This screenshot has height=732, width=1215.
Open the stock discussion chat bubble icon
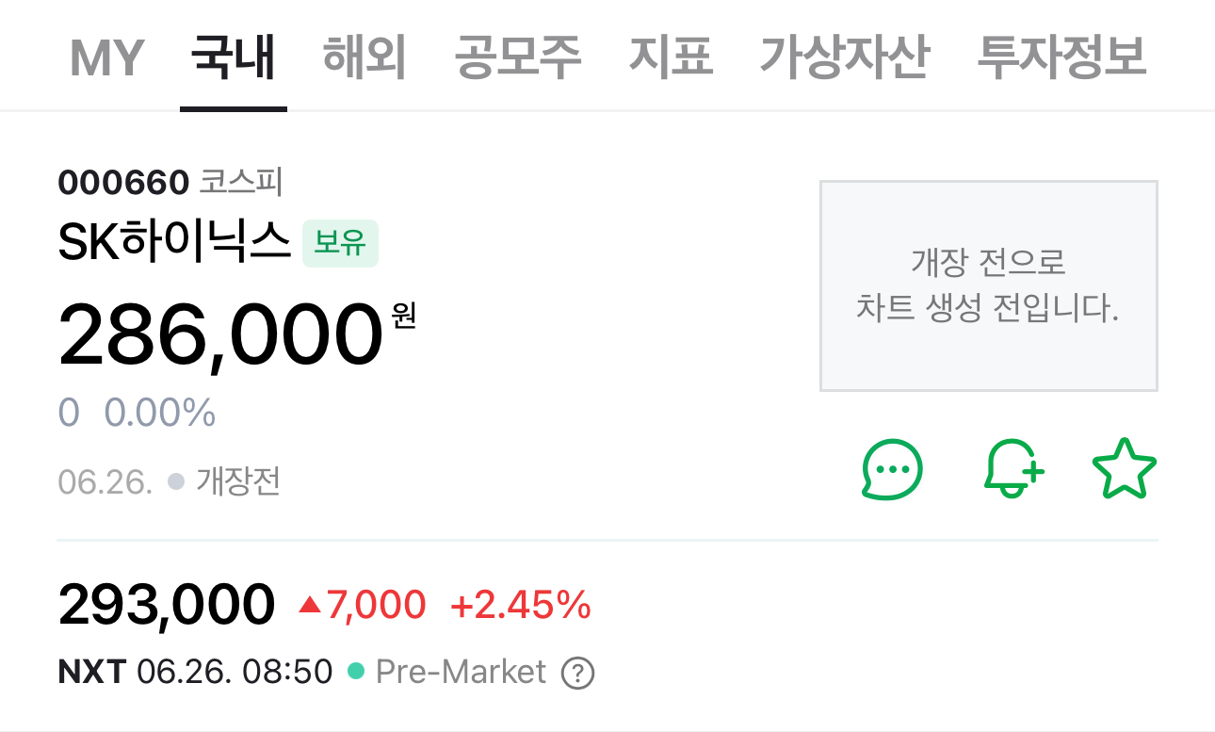point(892,468)
